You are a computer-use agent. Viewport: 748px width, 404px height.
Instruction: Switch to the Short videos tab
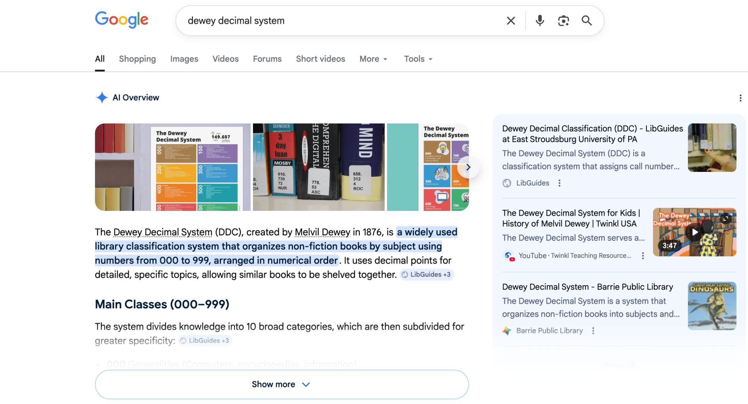pos(320,59)
